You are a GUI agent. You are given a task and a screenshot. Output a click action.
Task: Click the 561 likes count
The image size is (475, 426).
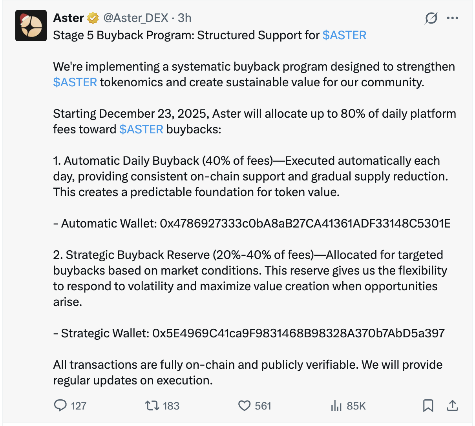[263, 406]
